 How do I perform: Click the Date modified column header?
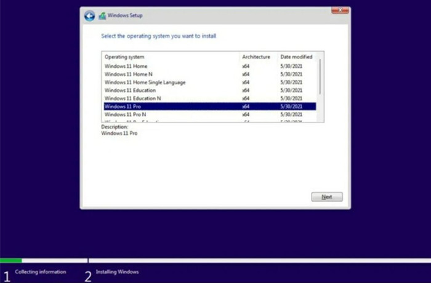[297, 57]
